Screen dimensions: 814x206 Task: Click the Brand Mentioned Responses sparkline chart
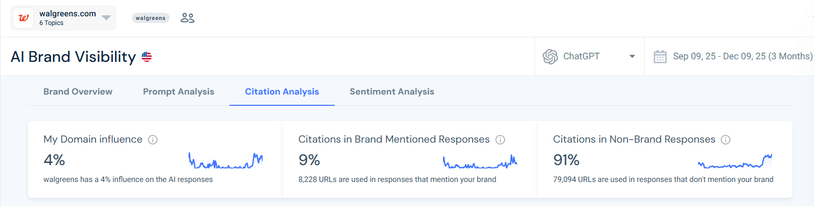480,163
